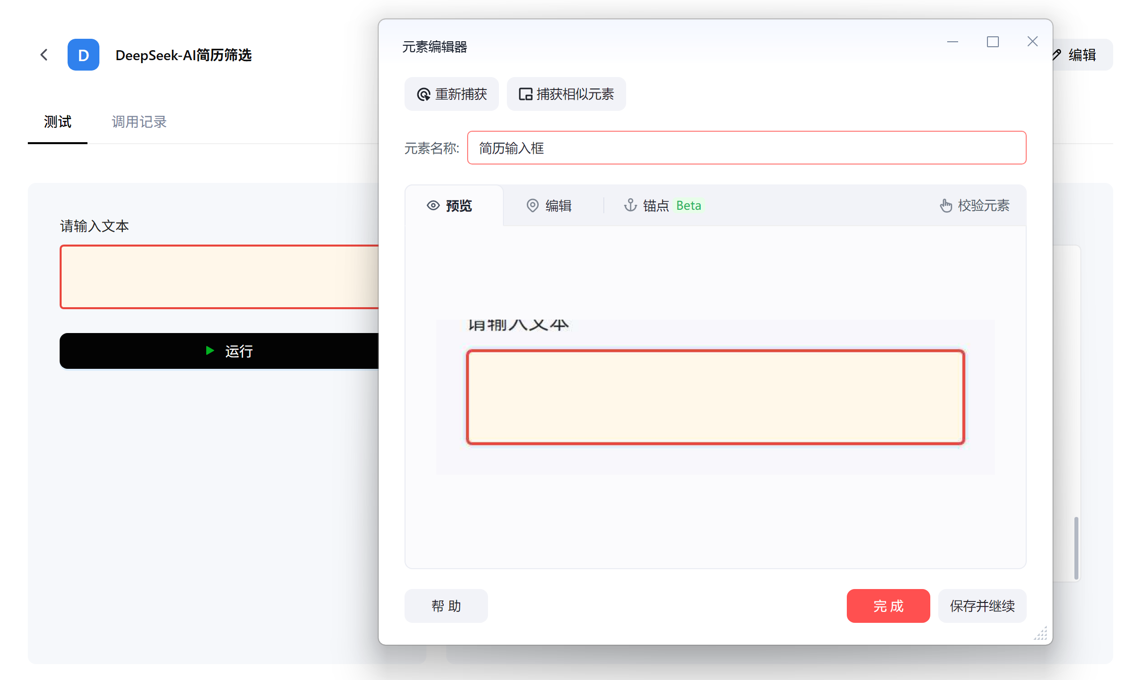Click the red 完成 button
Screen dimensions: 1142x680
pos(888,606)
